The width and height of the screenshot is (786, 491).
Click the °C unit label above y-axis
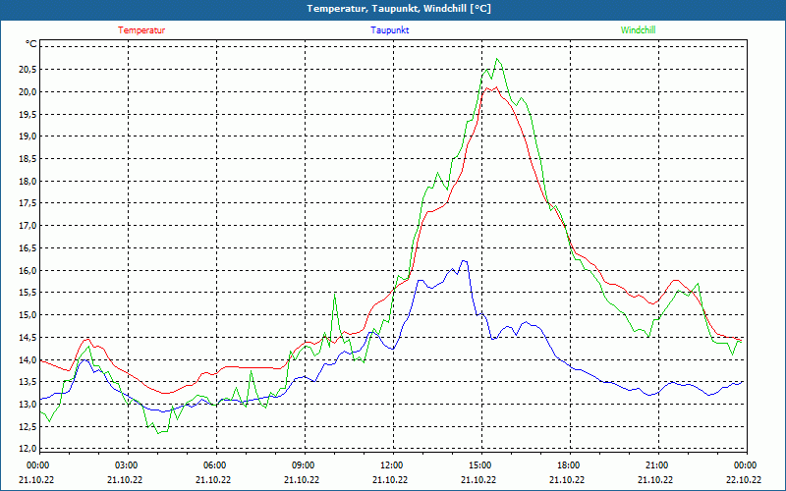(31, 44)
